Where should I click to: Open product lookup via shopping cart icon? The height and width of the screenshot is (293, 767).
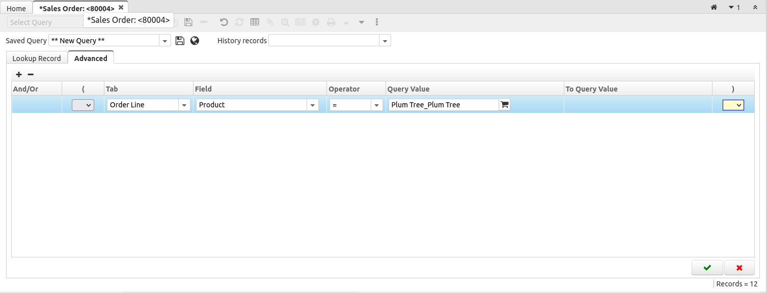click(505, 105)
